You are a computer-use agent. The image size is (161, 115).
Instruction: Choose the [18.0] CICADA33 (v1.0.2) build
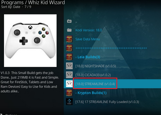click(93, 75)
